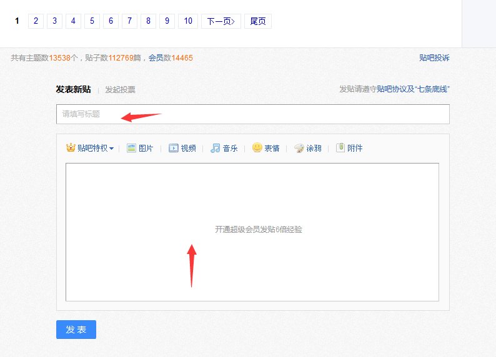Go to page 7
The width and height of the screenshot is (496, 357).
click(x=129, y=21)
